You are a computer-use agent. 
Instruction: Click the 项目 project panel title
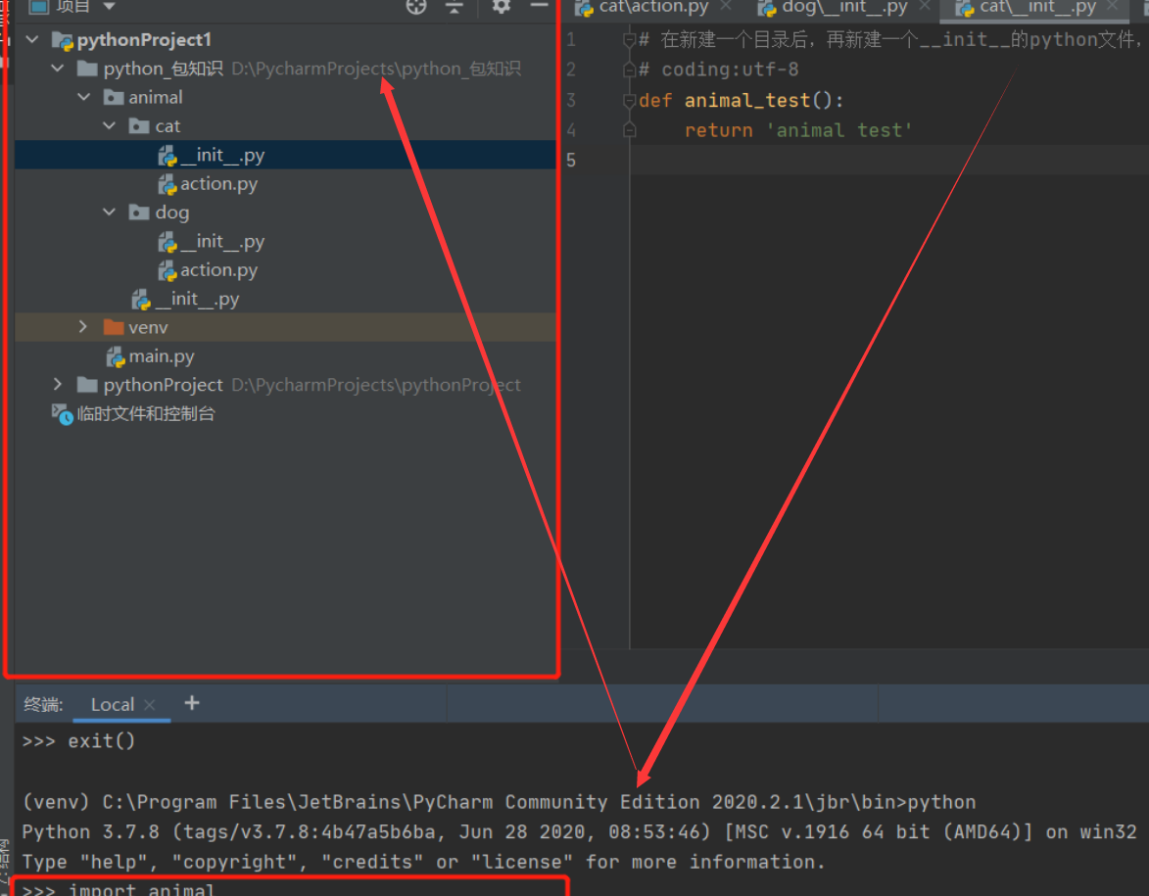coord(72,7)
